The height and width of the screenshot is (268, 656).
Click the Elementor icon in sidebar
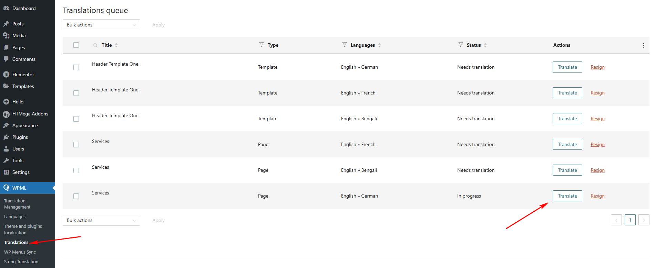coord(6,75)
